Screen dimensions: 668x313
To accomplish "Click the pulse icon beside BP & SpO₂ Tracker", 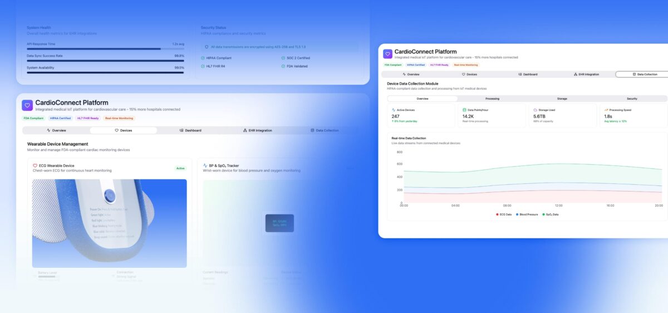I will [x=205, y=165].
